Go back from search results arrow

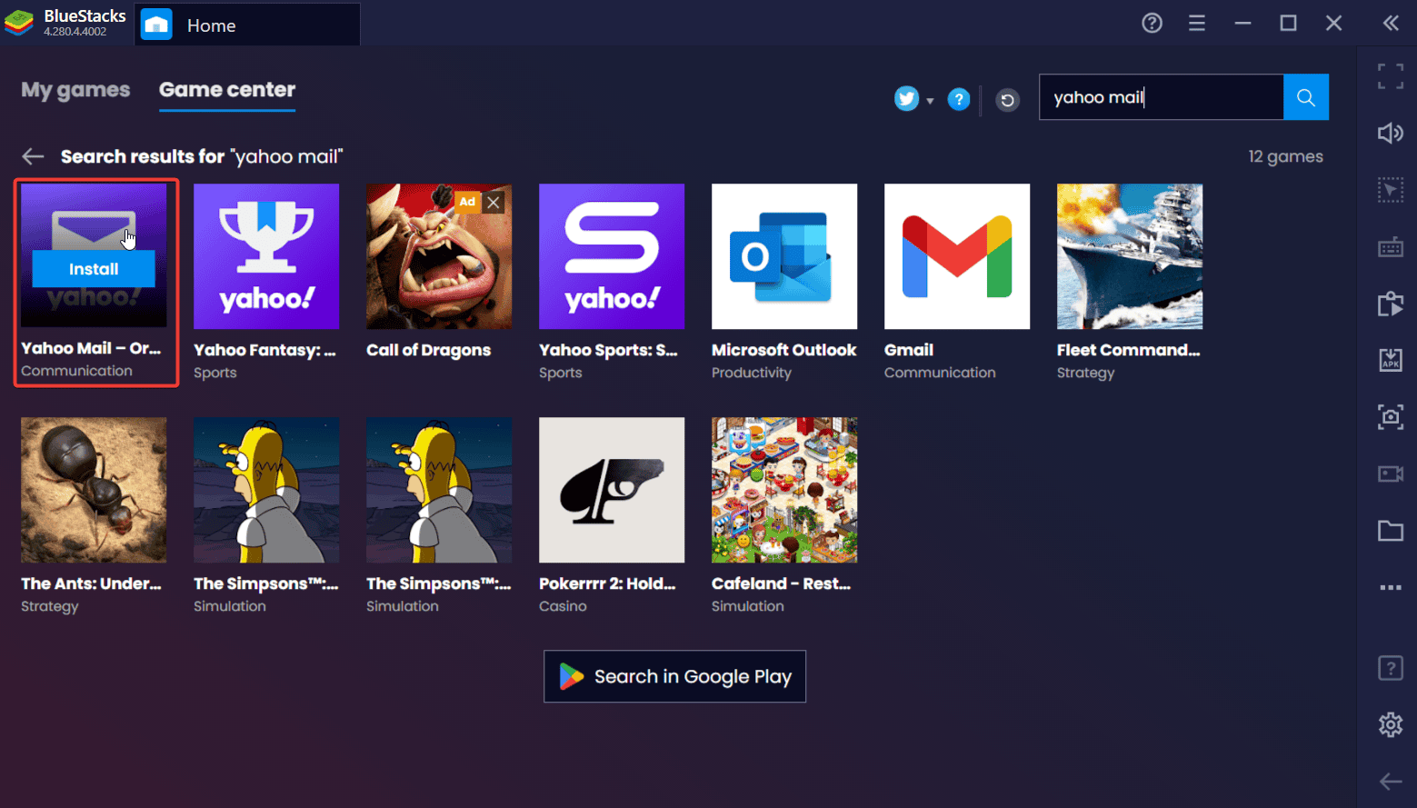click(x=33, y=156)
